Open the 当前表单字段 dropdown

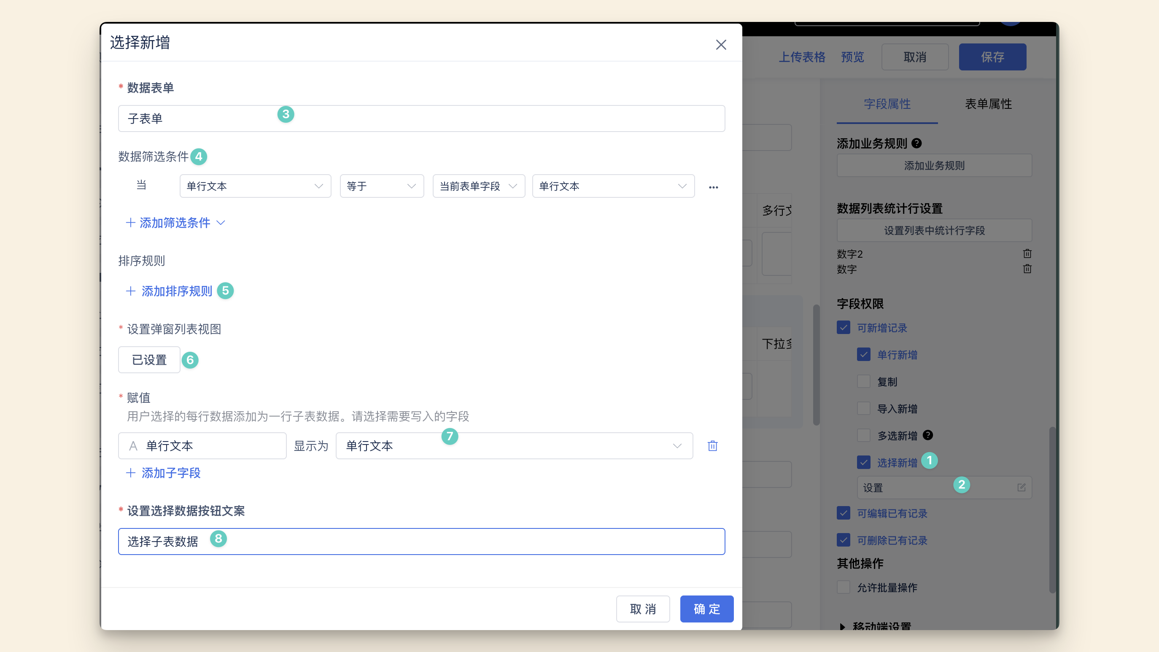478,186
